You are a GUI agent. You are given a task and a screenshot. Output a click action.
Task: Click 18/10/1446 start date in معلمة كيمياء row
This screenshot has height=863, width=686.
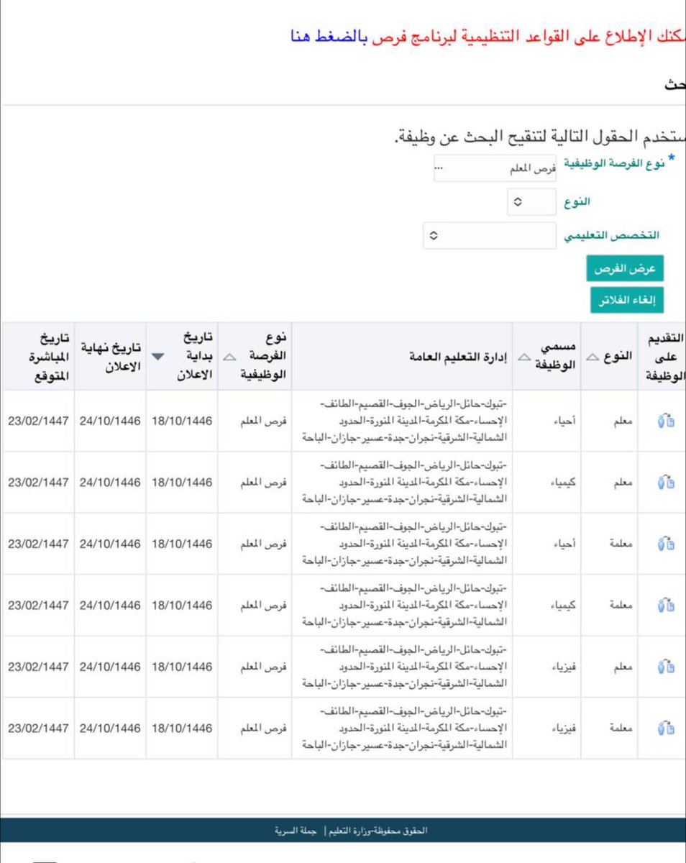click(183, 606)
